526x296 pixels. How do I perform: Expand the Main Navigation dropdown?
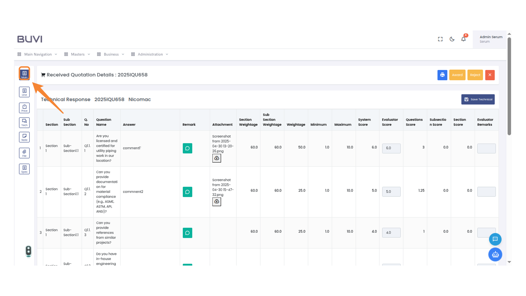pyautogui.click(x=38, y=54)
